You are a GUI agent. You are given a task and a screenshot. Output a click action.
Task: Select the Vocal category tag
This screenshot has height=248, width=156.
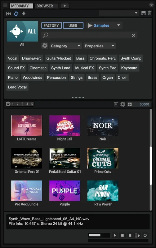(x=12, y=58)
